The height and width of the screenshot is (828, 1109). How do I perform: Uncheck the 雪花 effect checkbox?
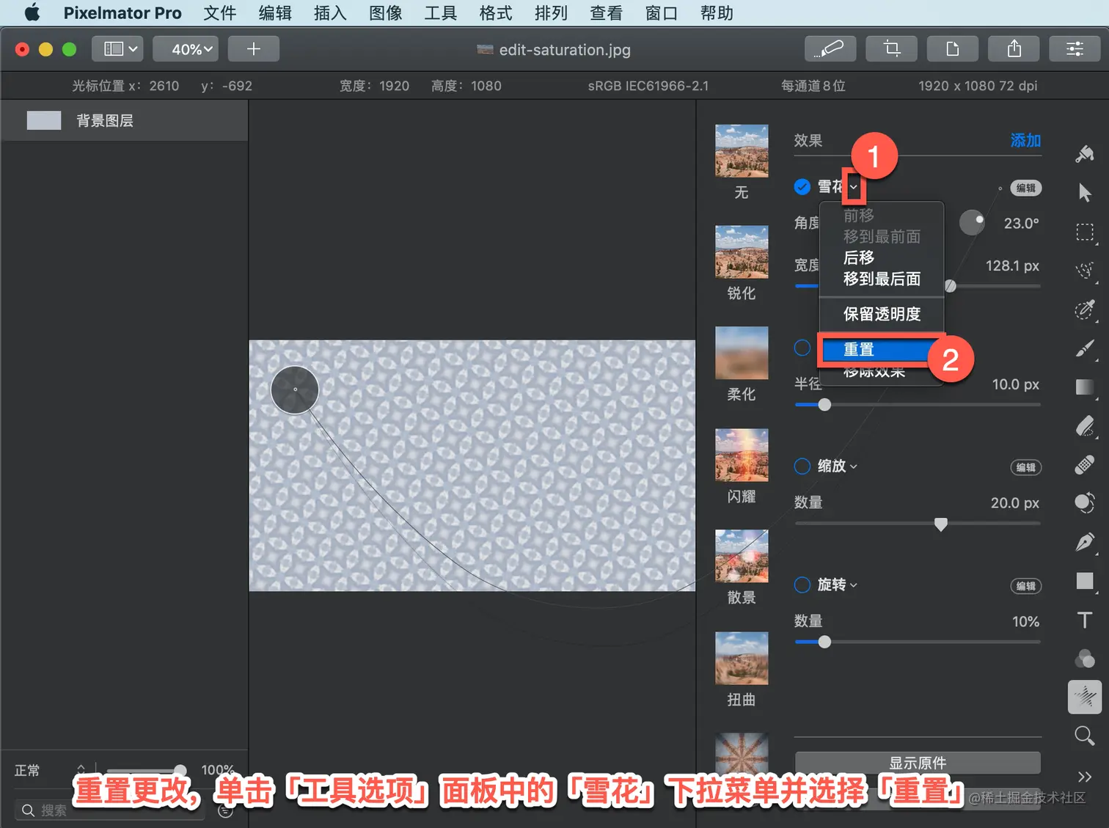(x=802, y=187)
